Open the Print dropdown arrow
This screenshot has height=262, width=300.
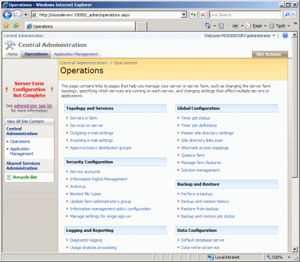pyautogui.click(x=242, y=26)
